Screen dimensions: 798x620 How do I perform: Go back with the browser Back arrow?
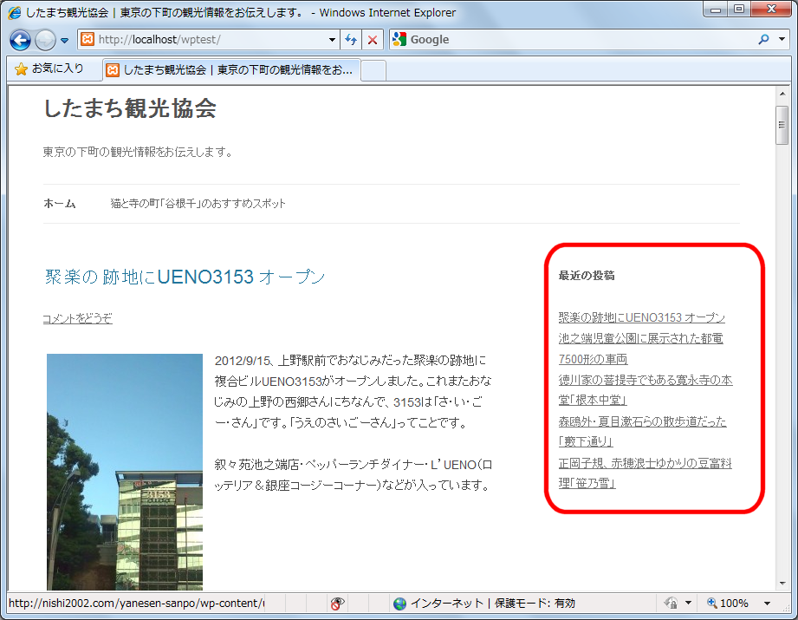click(20, 40)
